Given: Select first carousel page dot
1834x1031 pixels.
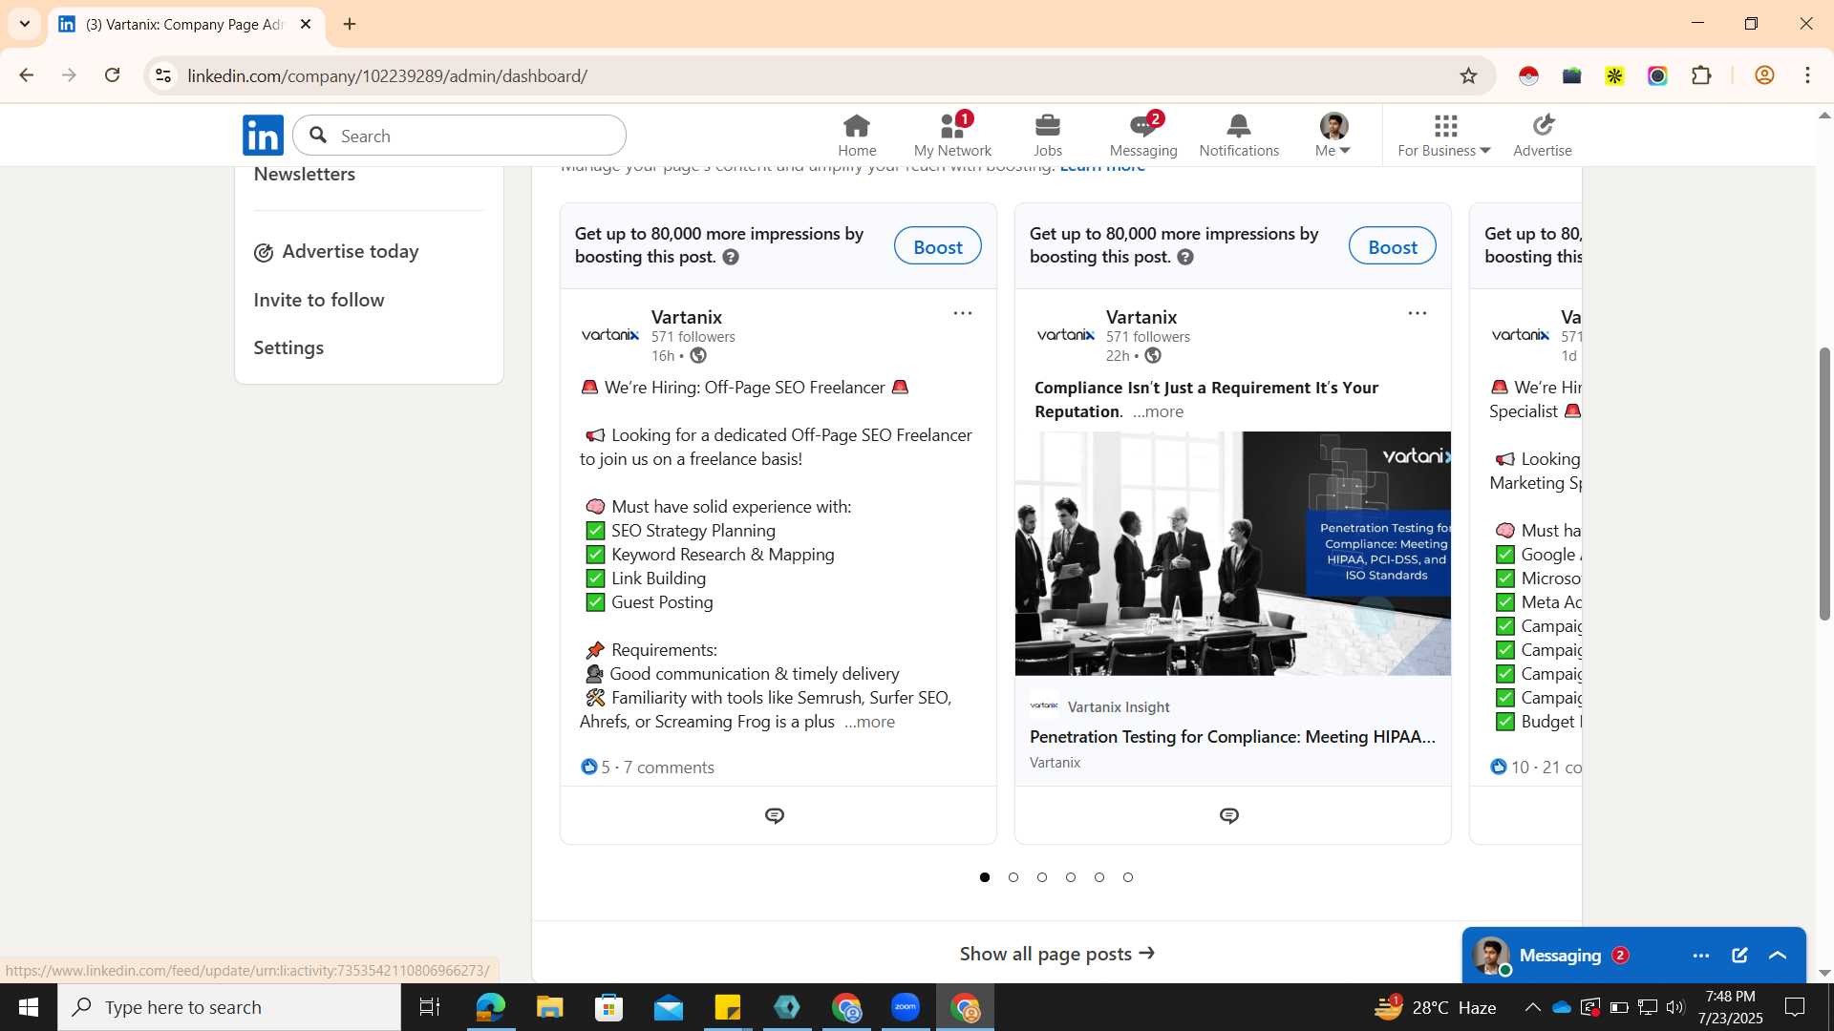Looking at the screenshot, I should tap(985, 877).
